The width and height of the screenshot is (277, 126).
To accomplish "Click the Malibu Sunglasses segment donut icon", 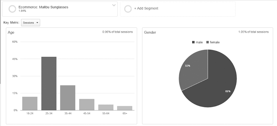I will point(12,9).
